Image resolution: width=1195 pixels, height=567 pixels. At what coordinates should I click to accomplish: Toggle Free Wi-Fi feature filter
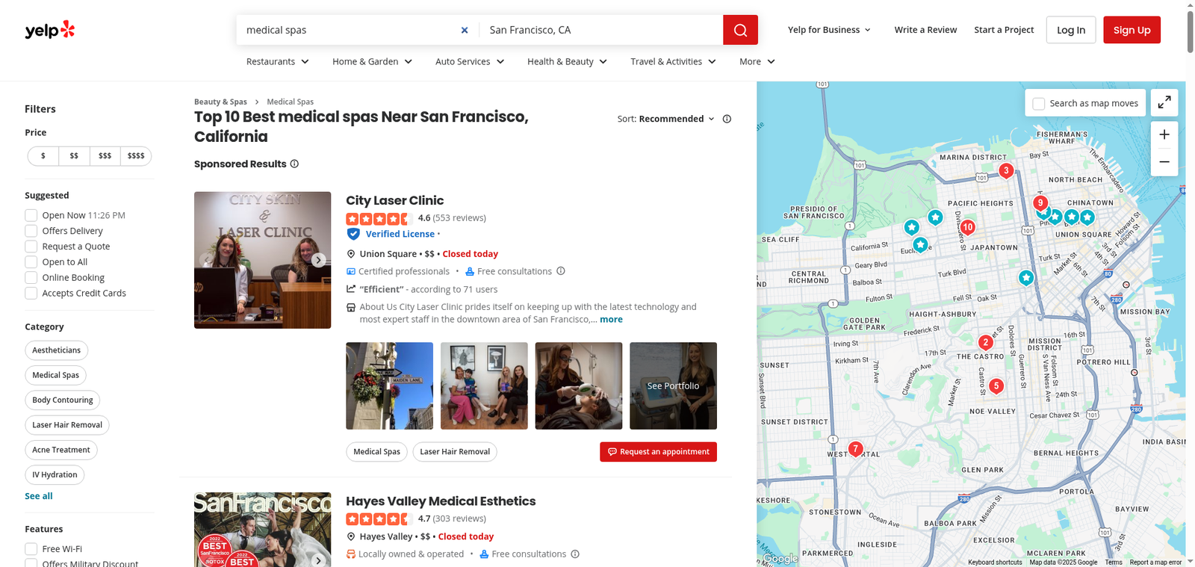(31, 549)
